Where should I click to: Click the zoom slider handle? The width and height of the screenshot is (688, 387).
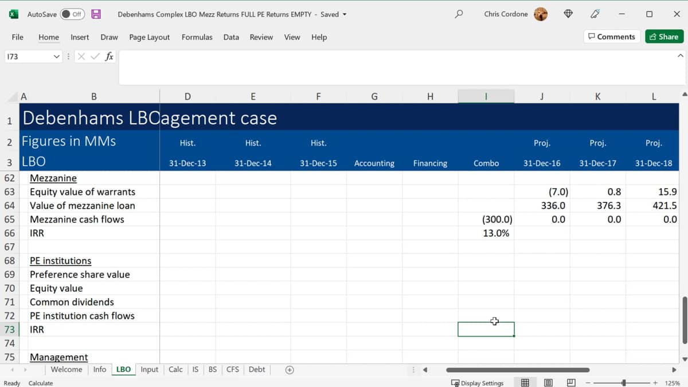tap(624, 382)
